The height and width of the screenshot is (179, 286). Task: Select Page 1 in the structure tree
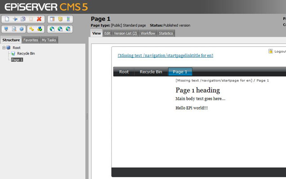click(x=17, y=60)
